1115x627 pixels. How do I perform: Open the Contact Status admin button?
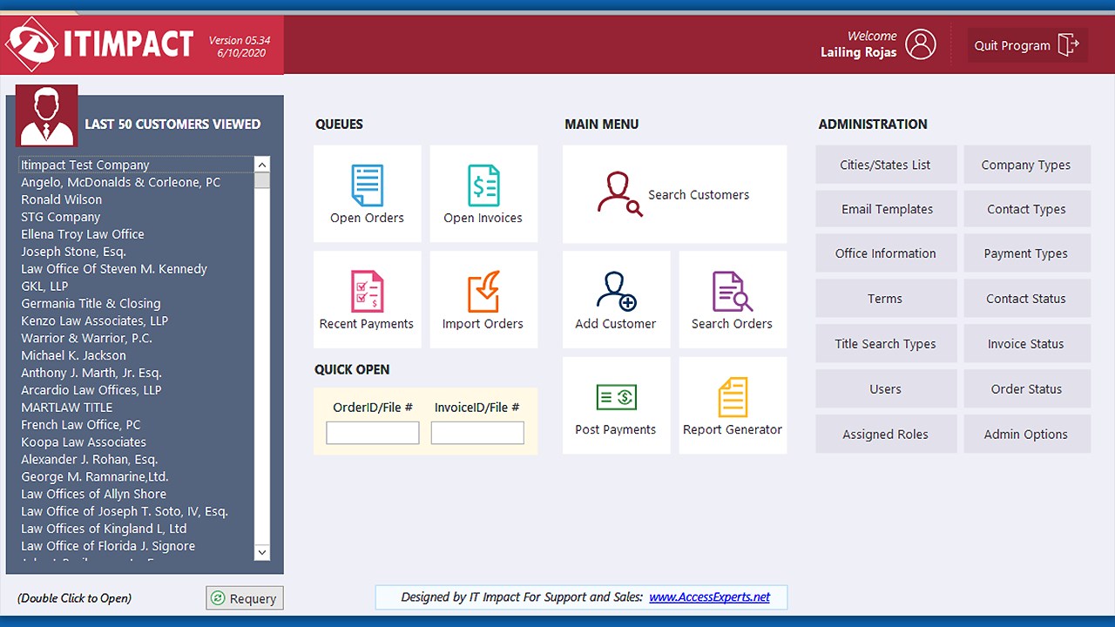(1026, 299)
